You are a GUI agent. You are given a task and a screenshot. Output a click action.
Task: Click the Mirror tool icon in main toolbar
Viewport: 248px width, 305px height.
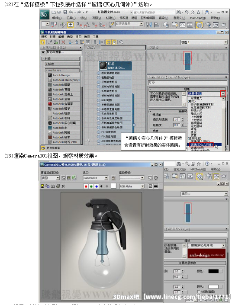pyautogui.click(x=149, y=25)
